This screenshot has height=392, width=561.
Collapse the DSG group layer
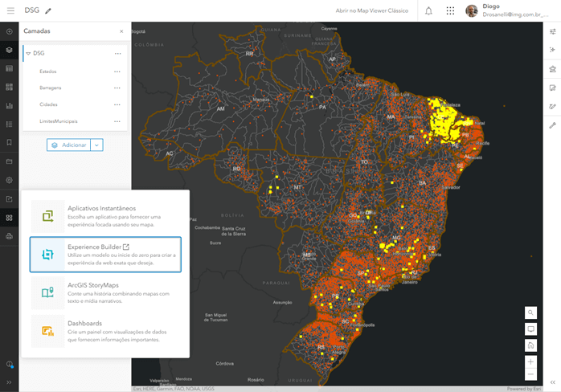click(28, 54)
